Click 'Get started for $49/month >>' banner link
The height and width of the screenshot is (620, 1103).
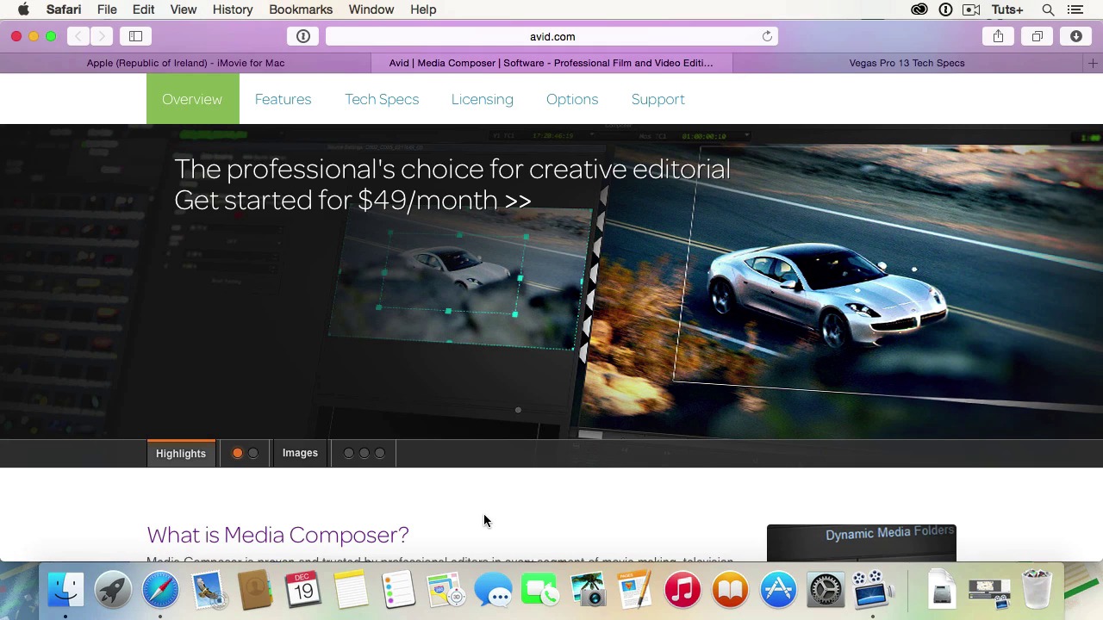click(x=352, y=201)
